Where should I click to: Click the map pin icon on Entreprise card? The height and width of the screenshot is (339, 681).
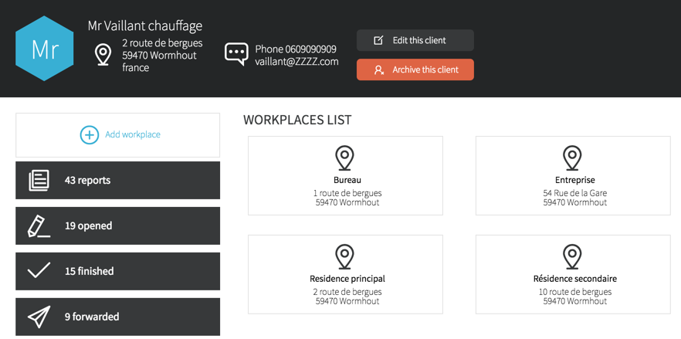tap(572, 158)
